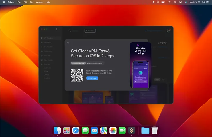Click the ClearVPN phone preview image
Image resolution: width=212 pixels, height=137 pixels.
pyautogui.click(x=140, y=65)
